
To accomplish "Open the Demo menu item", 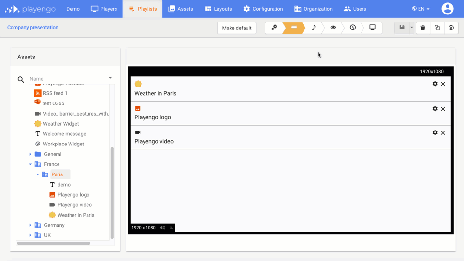I will (73, 9).
